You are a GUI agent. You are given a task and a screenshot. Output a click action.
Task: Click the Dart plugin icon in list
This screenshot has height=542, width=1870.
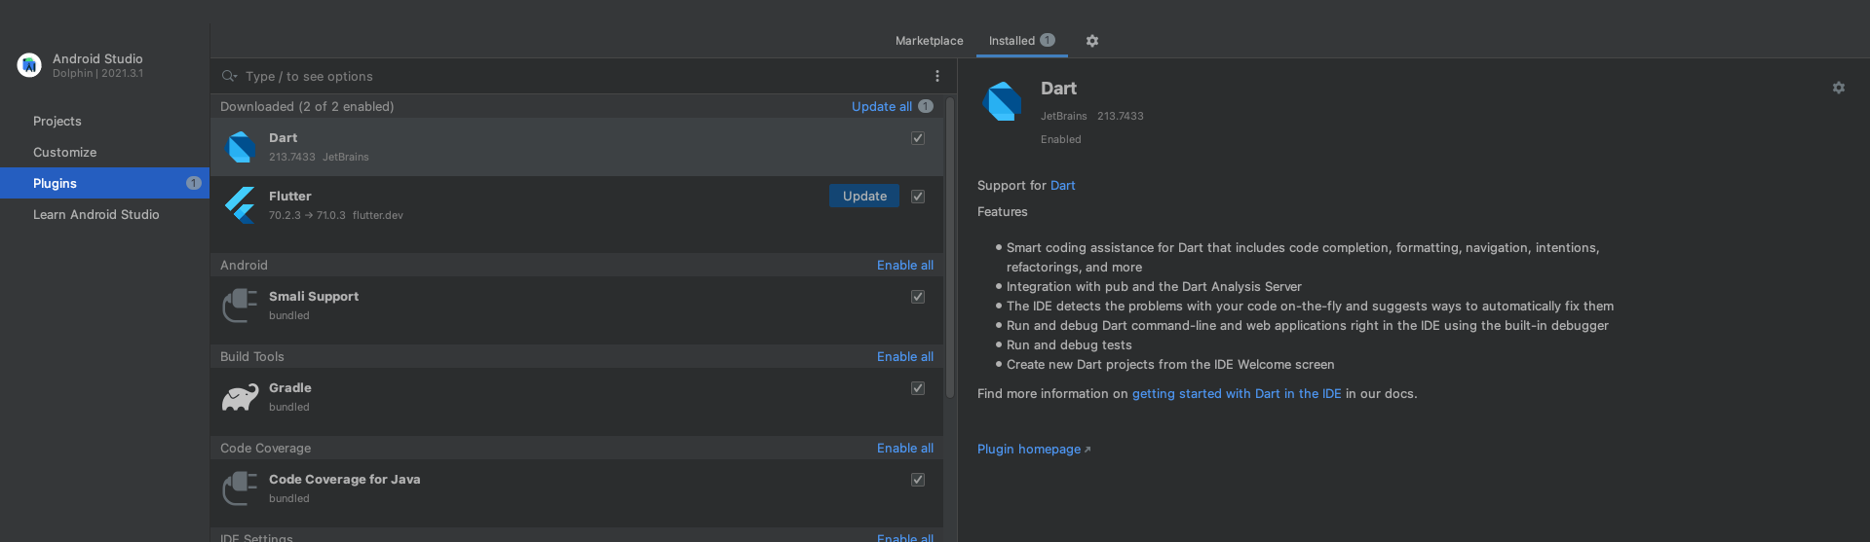[x=241, y=147]
